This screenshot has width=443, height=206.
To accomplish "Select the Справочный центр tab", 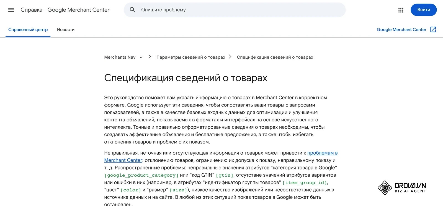I will [x=28, y=30].
